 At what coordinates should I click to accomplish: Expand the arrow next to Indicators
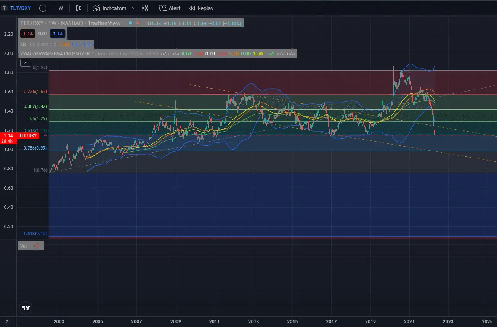tap(134, 8)
